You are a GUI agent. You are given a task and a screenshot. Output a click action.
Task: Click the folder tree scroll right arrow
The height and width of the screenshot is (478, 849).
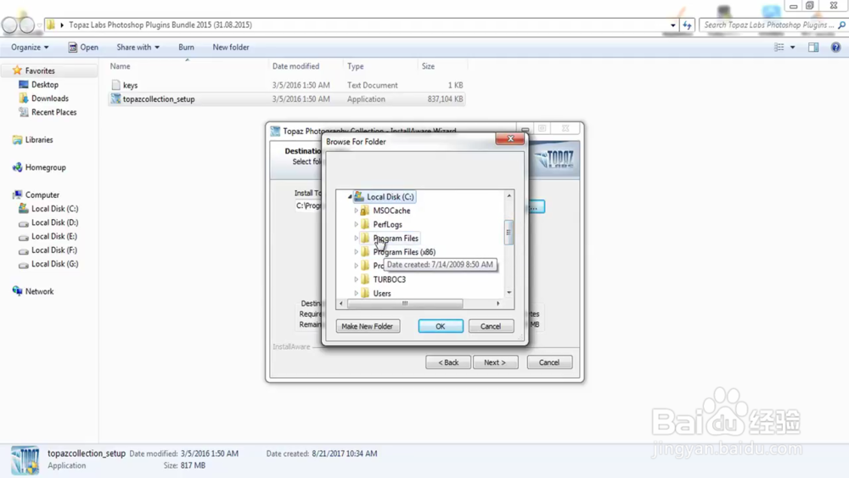pyautogui.click(x=498, y=304)
